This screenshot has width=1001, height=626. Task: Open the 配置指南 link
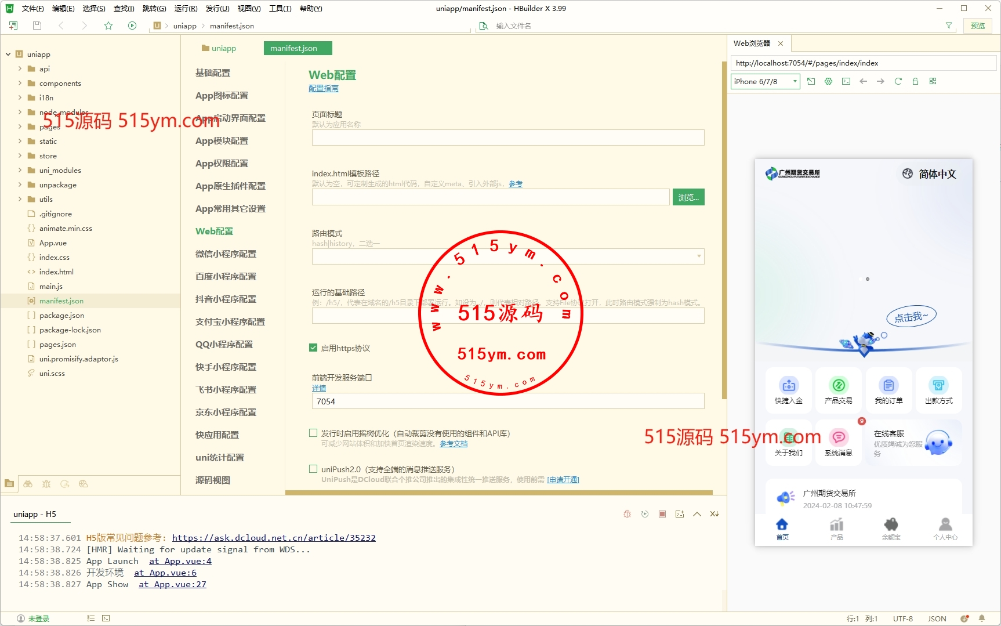point(323,88)
